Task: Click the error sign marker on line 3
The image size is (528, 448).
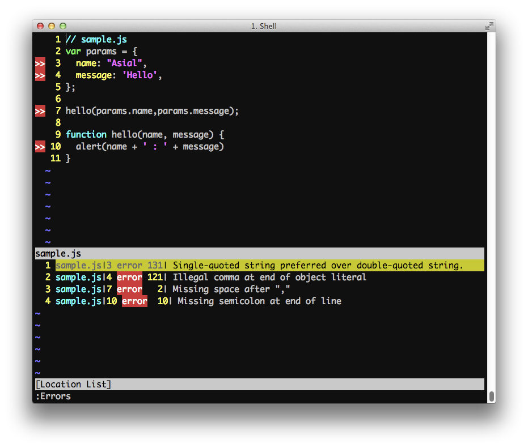Action: click(x=40, y=63)
